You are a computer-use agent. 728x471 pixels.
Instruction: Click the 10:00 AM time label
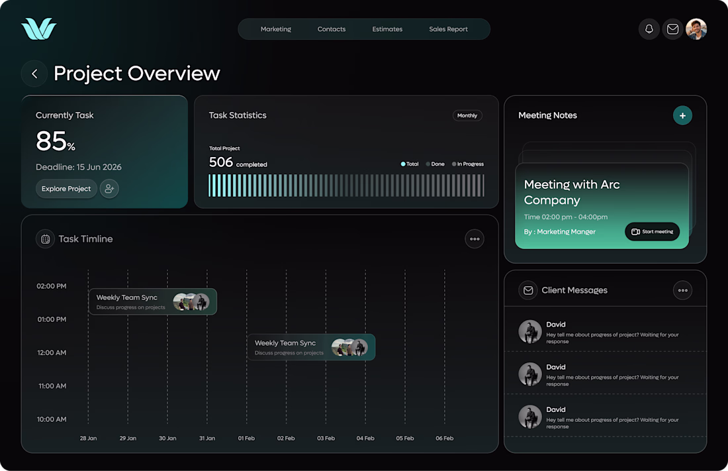click(52, 419)
